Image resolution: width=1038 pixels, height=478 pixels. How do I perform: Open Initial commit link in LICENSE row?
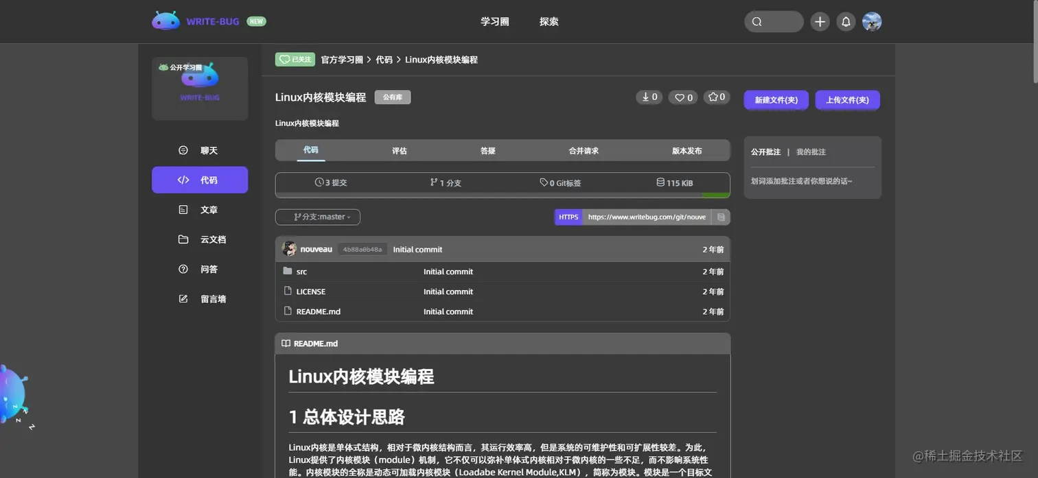coord(448,291)
